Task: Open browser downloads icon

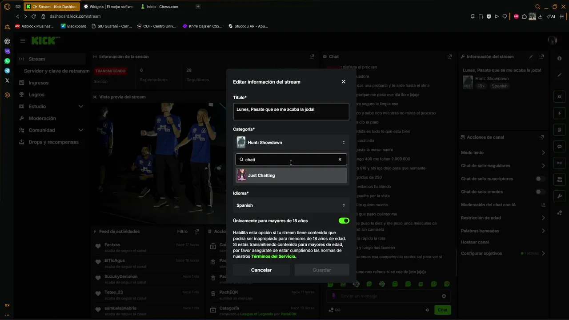Action: (x=540, y=16)
